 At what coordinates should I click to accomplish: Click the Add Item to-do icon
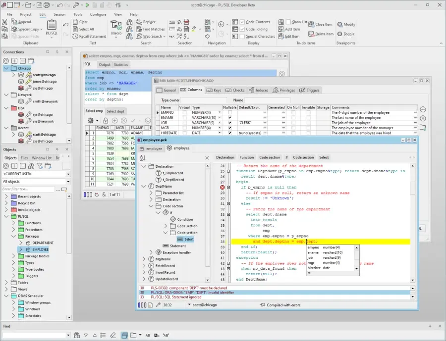(x=281, y=29)
